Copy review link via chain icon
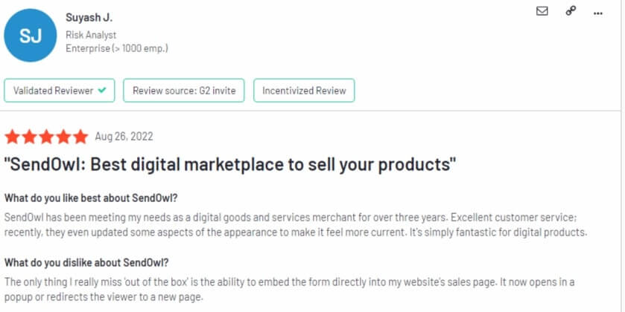 571,10
